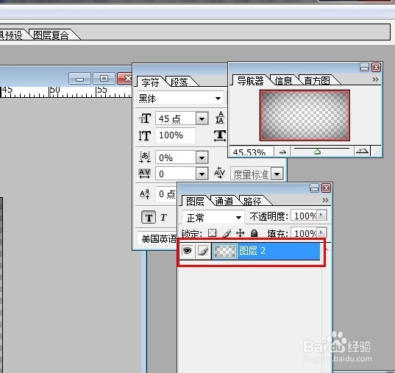Open the 图层复合 tab in palette well

[x=50, y=35]
